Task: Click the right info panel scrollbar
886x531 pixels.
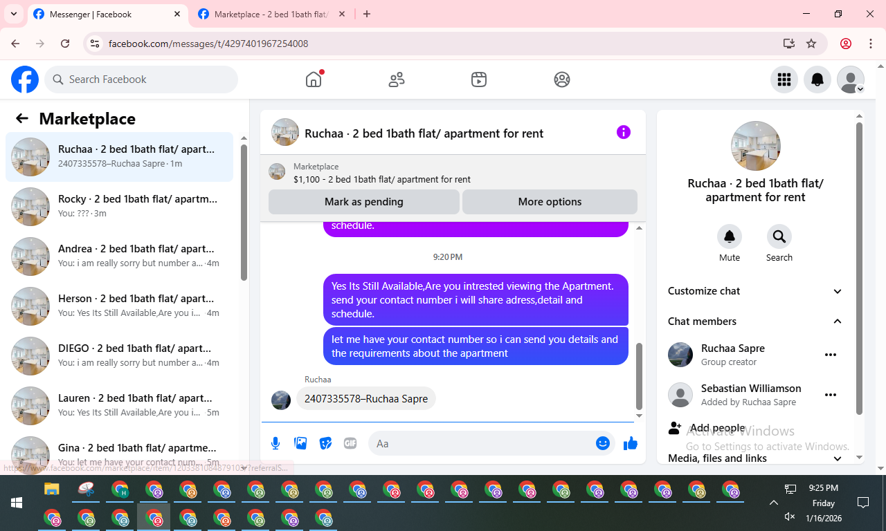Action: (860, 268)
